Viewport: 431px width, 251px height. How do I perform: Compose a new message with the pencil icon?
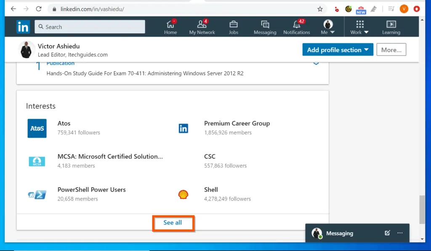point(387,233)
